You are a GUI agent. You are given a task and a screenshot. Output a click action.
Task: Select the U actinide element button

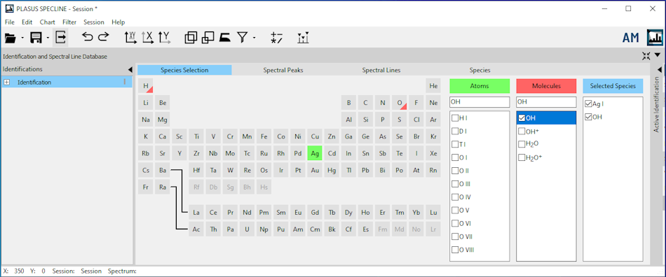247,229
